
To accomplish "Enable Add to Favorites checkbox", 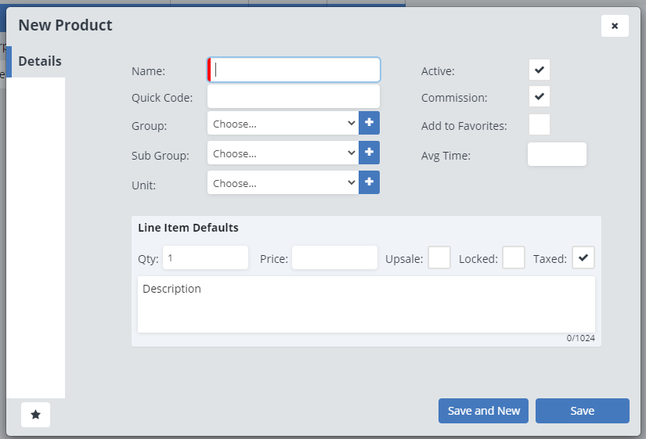I will click(x=539, y=124).
